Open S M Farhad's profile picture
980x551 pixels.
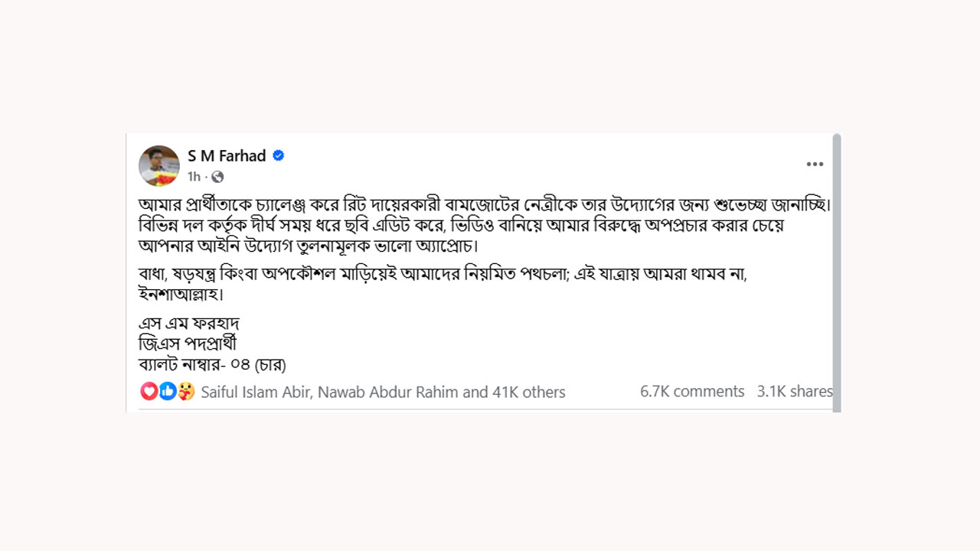pyautogui.click(x=159, y=165)
